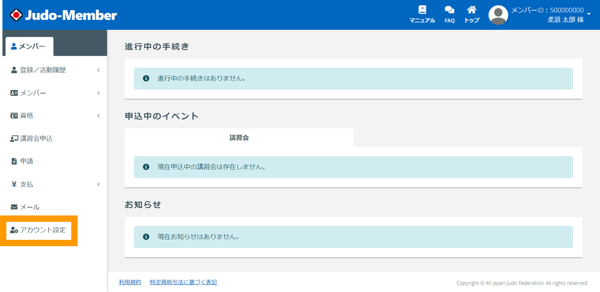Viewport: 600px width, 292px height.
Task: Expand the 支払 submenu chevron
Action: tap(98, 184)
